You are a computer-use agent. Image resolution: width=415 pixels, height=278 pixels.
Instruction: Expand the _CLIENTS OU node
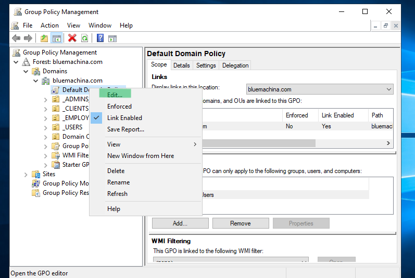[x=45, y=109]
